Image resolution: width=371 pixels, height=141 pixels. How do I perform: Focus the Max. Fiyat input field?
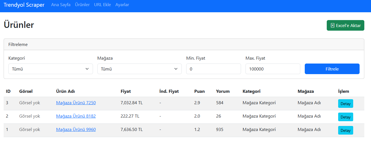[x=273, y=69]
